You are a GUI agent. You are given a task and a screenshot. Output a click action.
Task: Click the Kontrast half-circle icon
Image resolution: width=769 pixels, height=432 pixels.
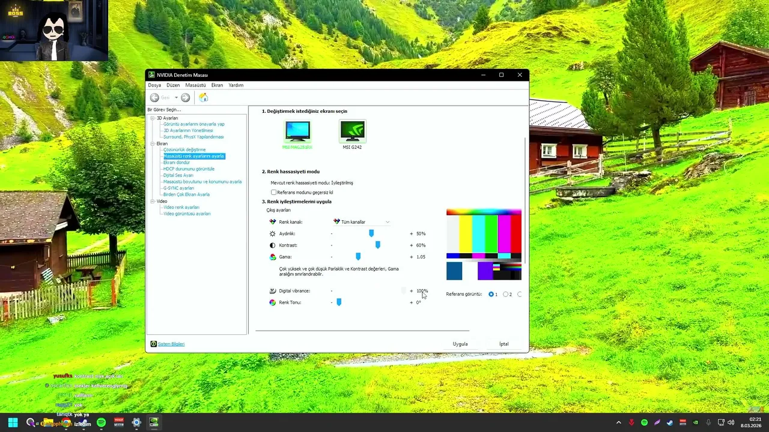(x=273, y=245)
